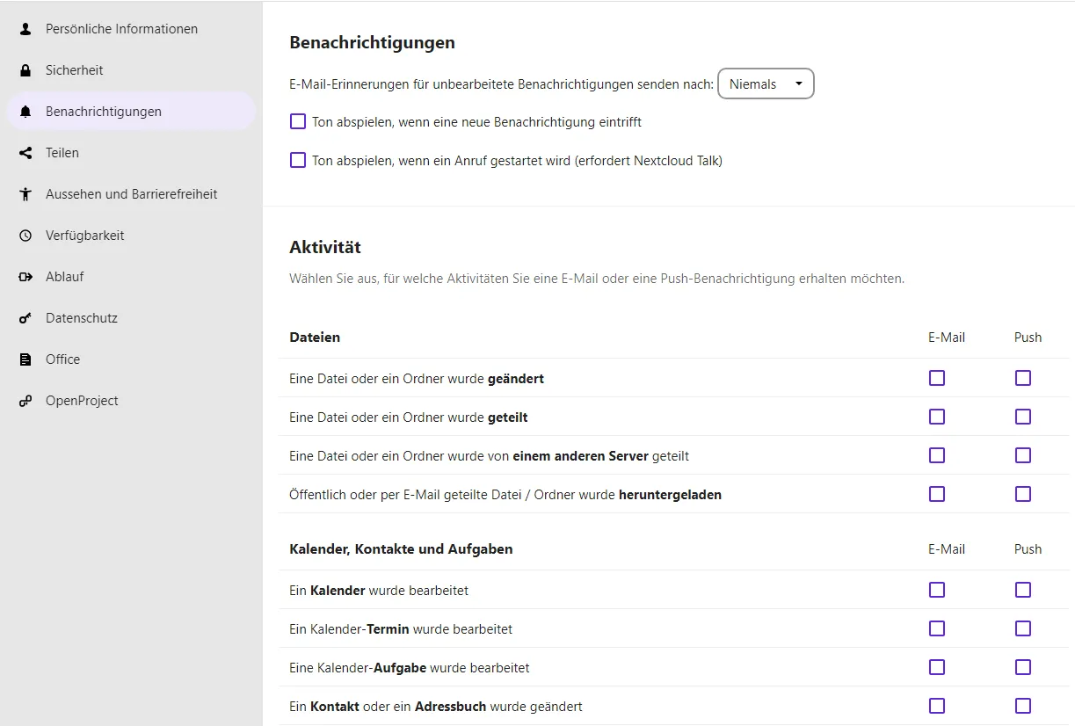Image resolution: width=1075 pixels, height=726 pixels.
Task: Select the Persönliche Informationen icon in sidebar
Action: (25, 28)
